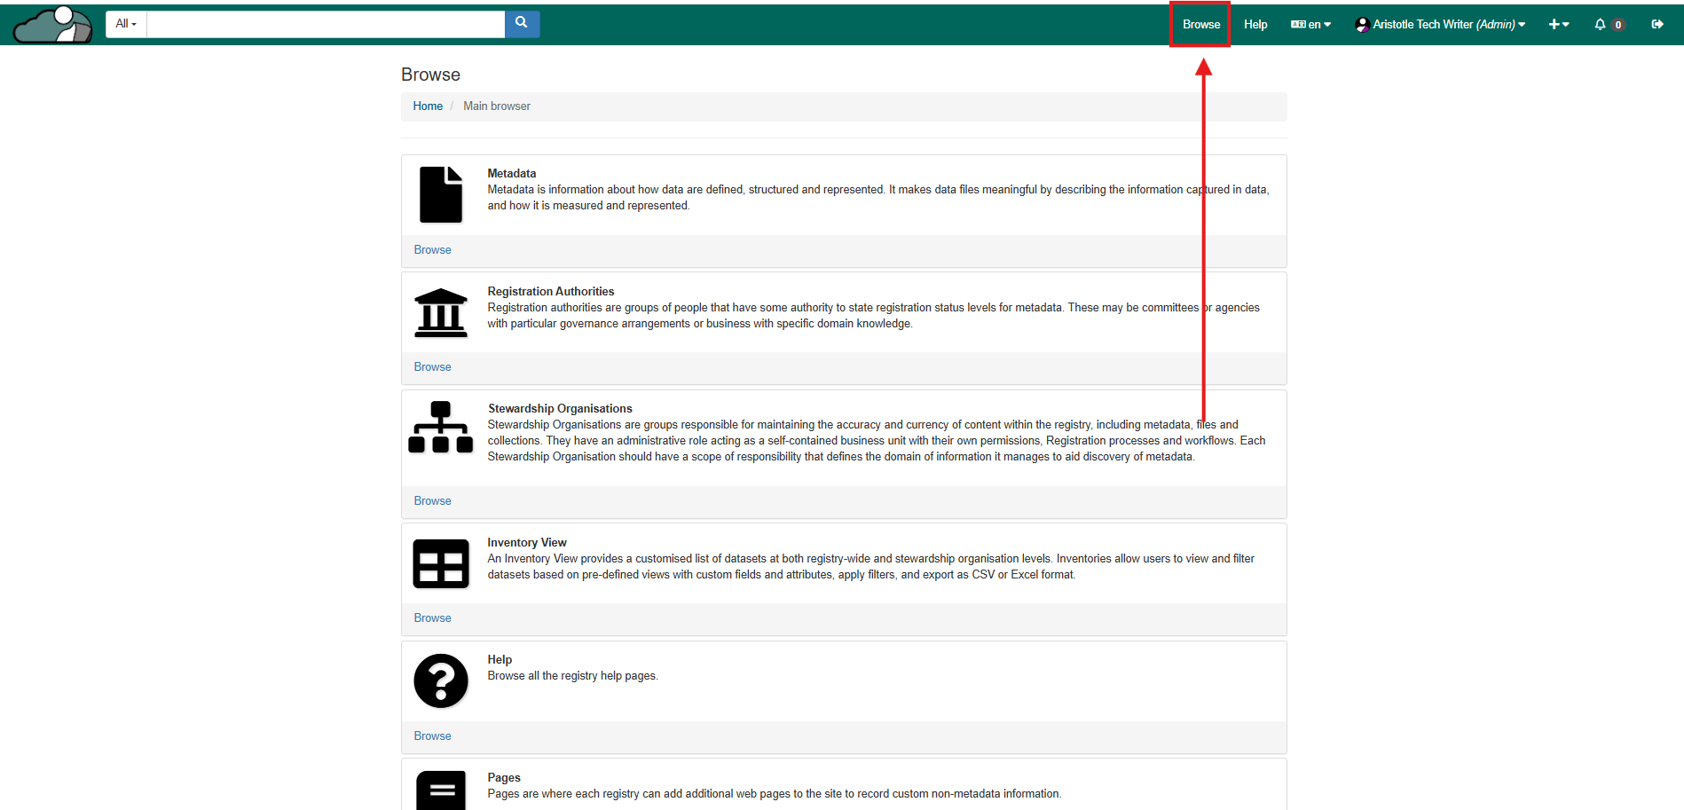Expand the Aristotle Tech Writer user menu
Screen dimensions: 1684x810
(x=1440, y=24)
